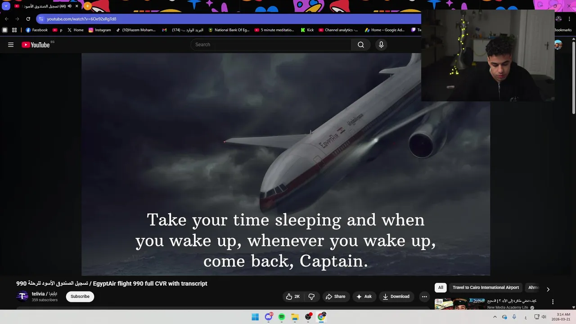Switch to Chrome on the taskbar
This screenshot has width=576, height=324.
click(321, 317)
